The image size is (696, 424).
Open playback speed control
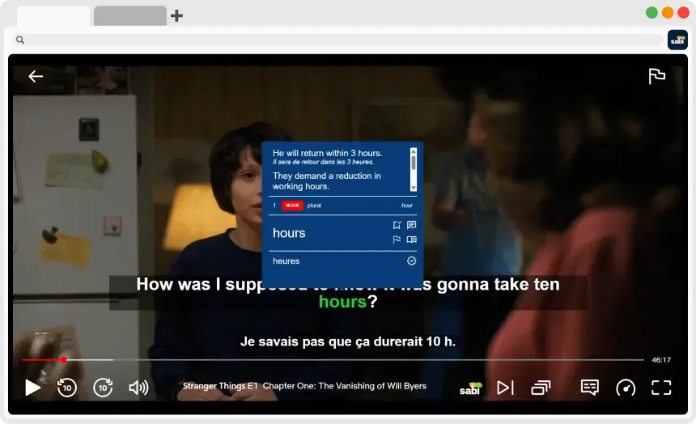[626, 388]
